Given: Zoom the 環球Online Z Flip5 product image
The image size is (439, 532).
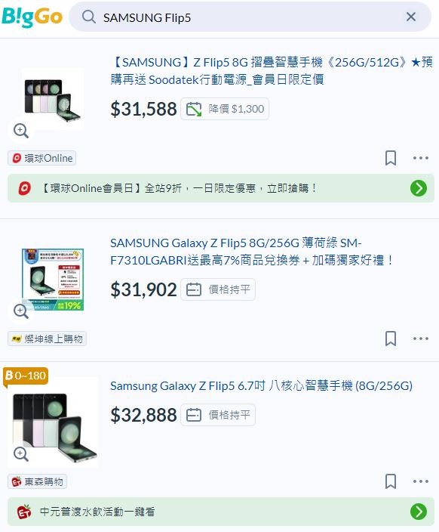Looking at the screenshot, I should (x=21, y=130).
